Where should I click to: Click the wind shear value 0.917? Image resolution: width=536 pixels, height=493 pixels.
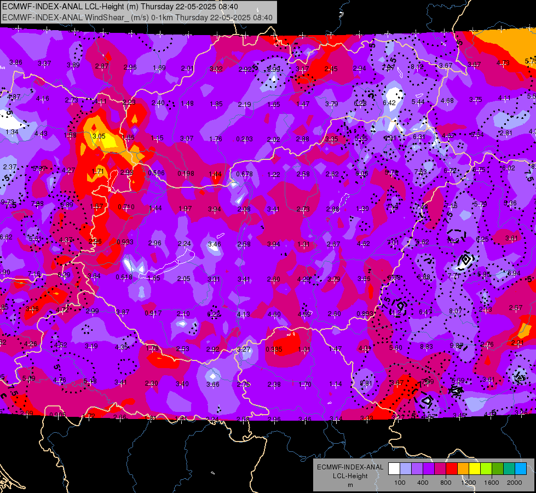[x=153, y=313]
